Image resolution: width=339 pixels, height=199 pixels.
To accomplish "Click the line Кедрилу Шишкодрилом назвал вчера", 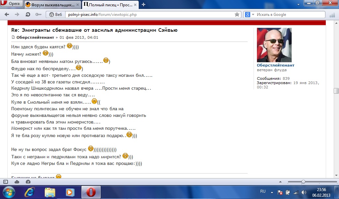I will coord(81,88).
